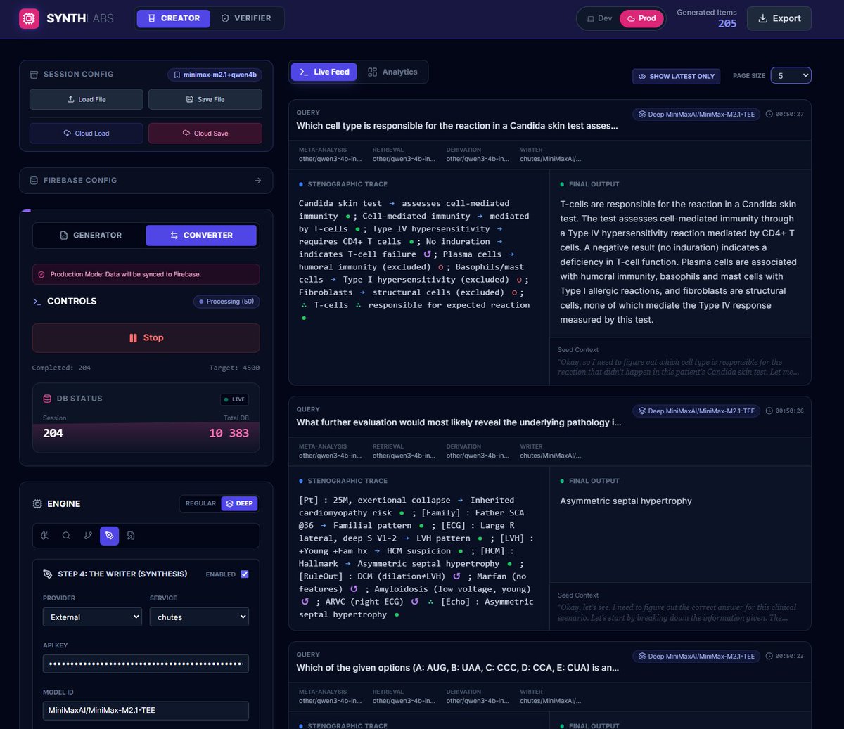
Task: Click the Deep MiniMax badge on cardiomyopathy query
Action: coord(696,411)
